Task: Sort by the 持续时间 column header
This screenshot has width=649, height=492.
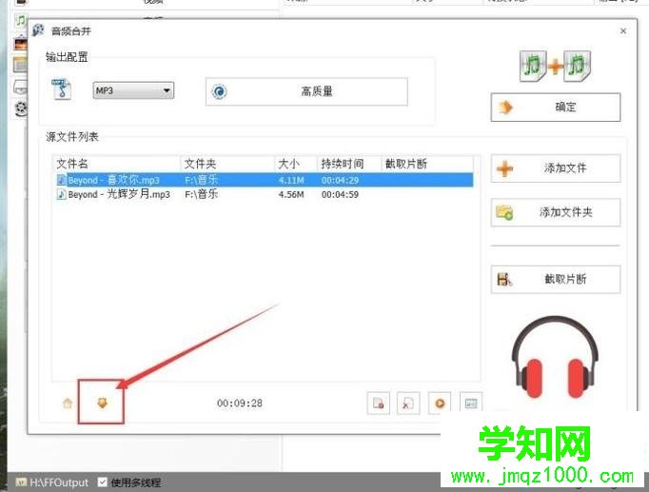Action: pos(349,164)
